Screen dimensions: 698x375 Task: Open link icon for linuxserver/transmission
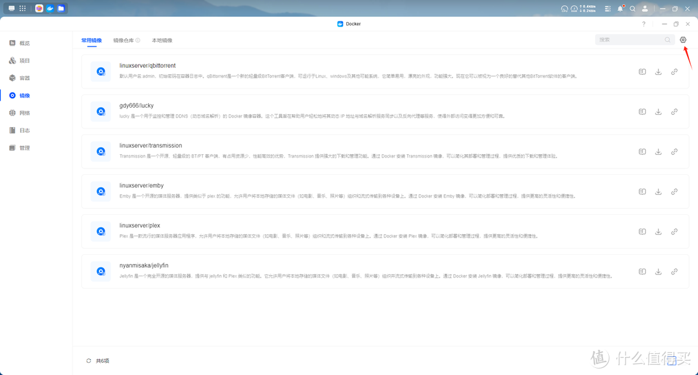674,152
